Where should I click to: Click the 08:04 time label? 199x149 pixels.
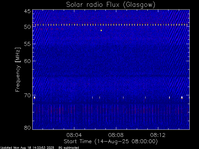point(74,135)
